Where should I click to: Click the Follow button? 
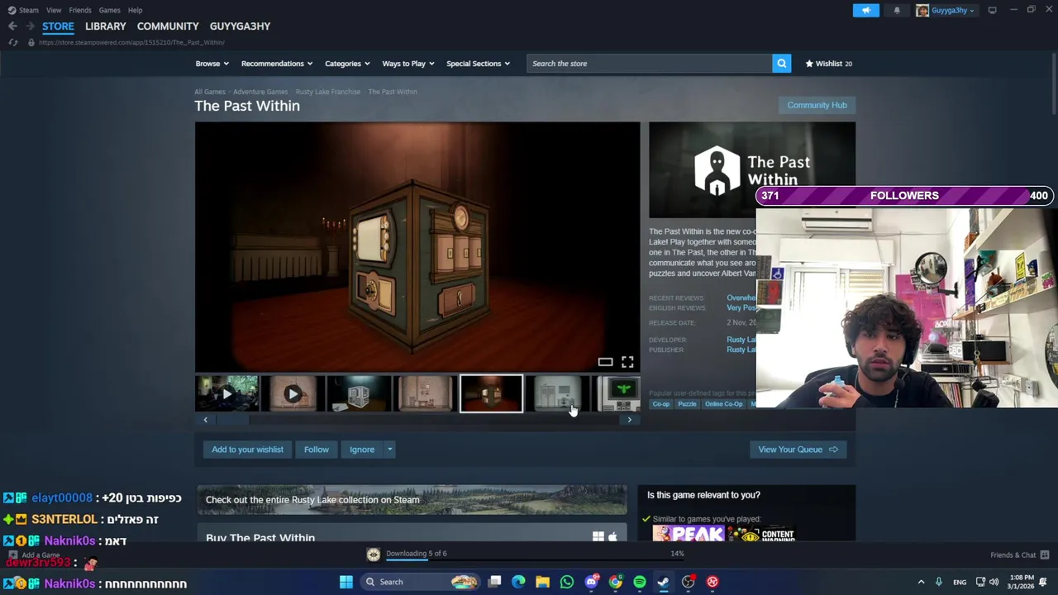click(317, 450)
